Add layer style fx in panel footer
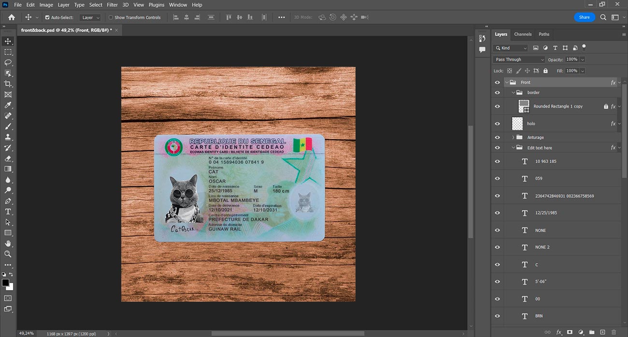This screenshot has height=337, width=628. [x=559, y=332]
